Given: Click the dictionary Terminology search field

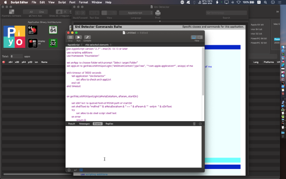Looking at the screenshot, I should (x=226, y=13).
